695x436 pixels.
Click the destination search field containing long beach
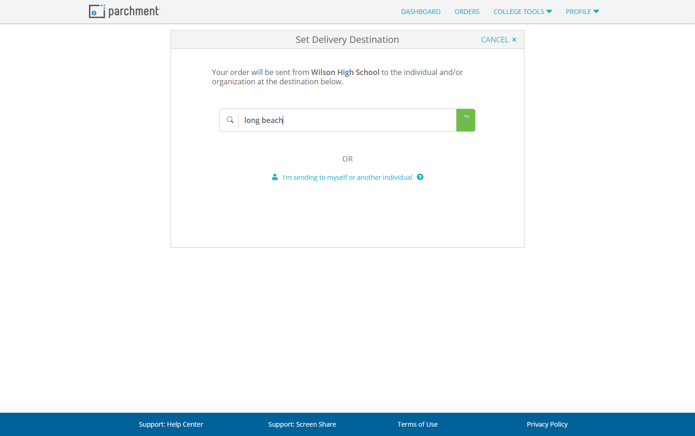pos(347,120)
